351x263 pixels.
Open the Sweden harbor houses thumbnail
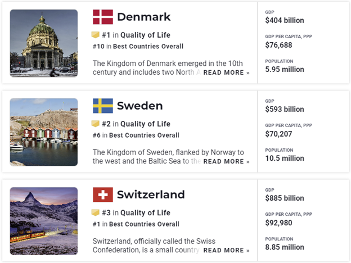44,132
